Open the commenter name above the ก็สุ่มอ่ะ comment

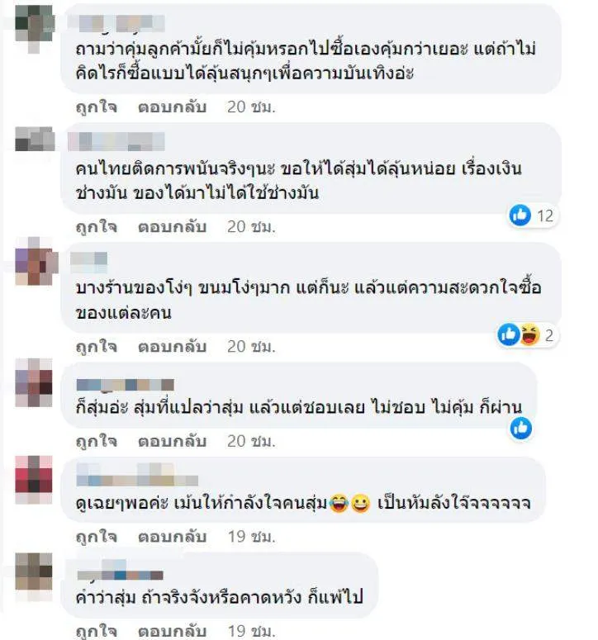click(126, 385)
